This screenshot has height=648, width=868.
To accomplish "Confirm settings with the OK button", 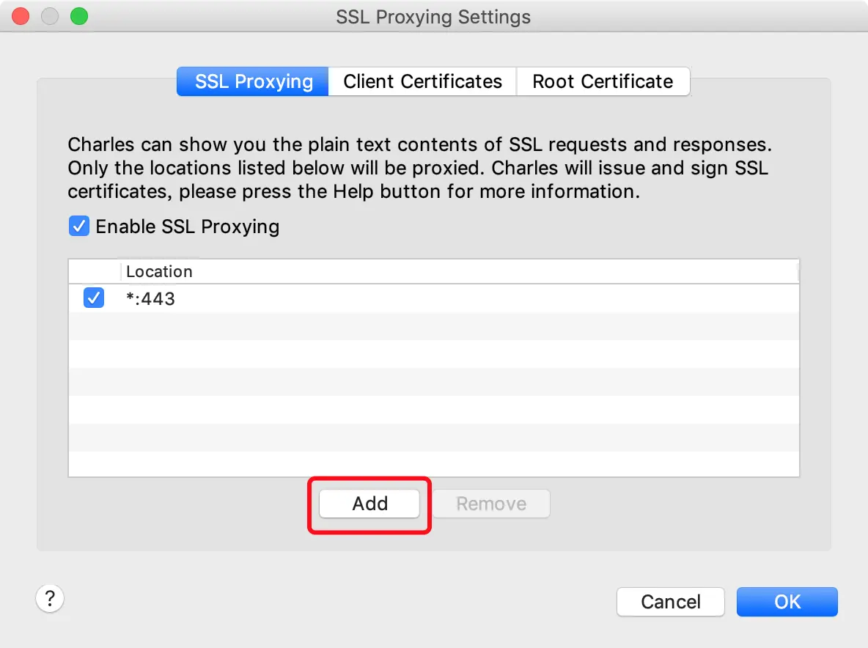I will coord(787,602).
